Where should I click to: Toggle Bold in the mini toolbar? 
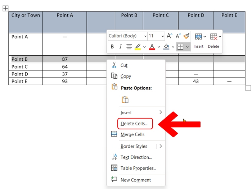(x=112, y=47)
